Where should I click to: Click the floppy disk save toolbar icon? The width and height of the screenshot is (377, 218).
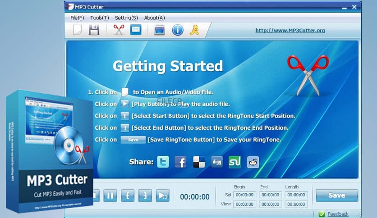tap(94, 30)
